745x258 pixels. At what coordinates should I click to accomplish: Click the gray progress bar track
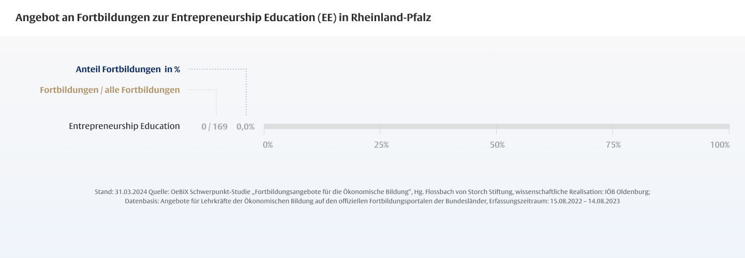pos(496,126)
